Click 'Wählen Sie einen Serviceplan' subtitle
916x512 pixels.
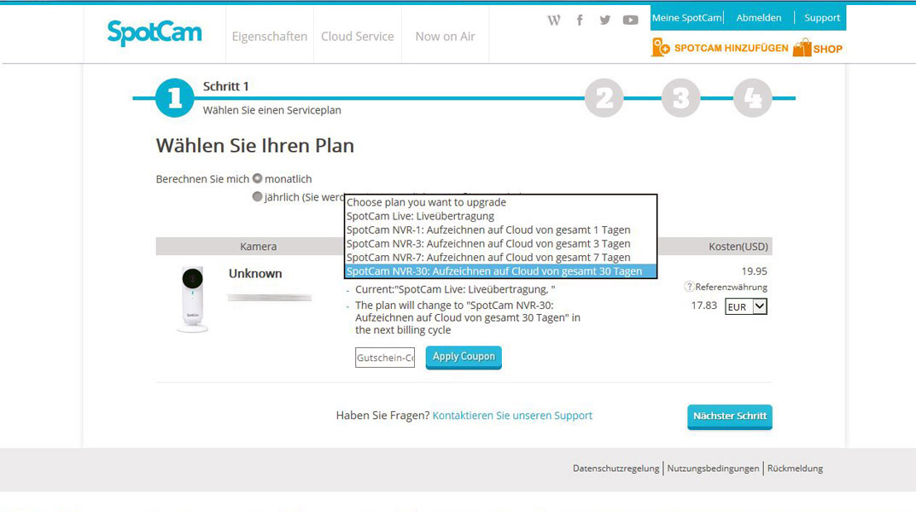pos(271,110)
